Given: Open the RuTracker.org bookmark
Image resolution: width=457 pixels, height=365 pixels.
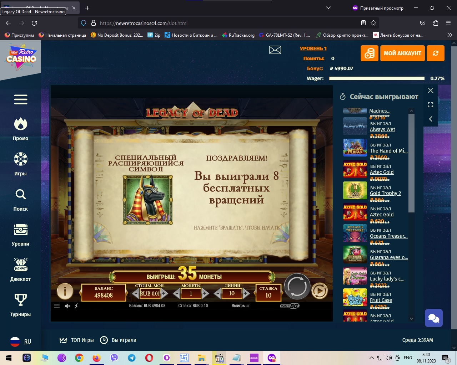Looking at the screenshot, I should tap(238, 35).
